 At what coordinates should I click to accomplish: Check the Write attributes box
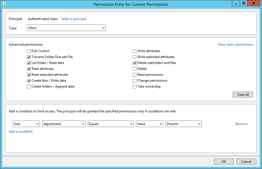pyautogui.click(x=135, y=51)
